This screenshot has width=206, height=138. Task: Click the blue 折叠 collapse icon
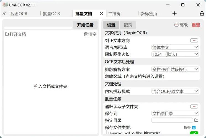[194, 128]
